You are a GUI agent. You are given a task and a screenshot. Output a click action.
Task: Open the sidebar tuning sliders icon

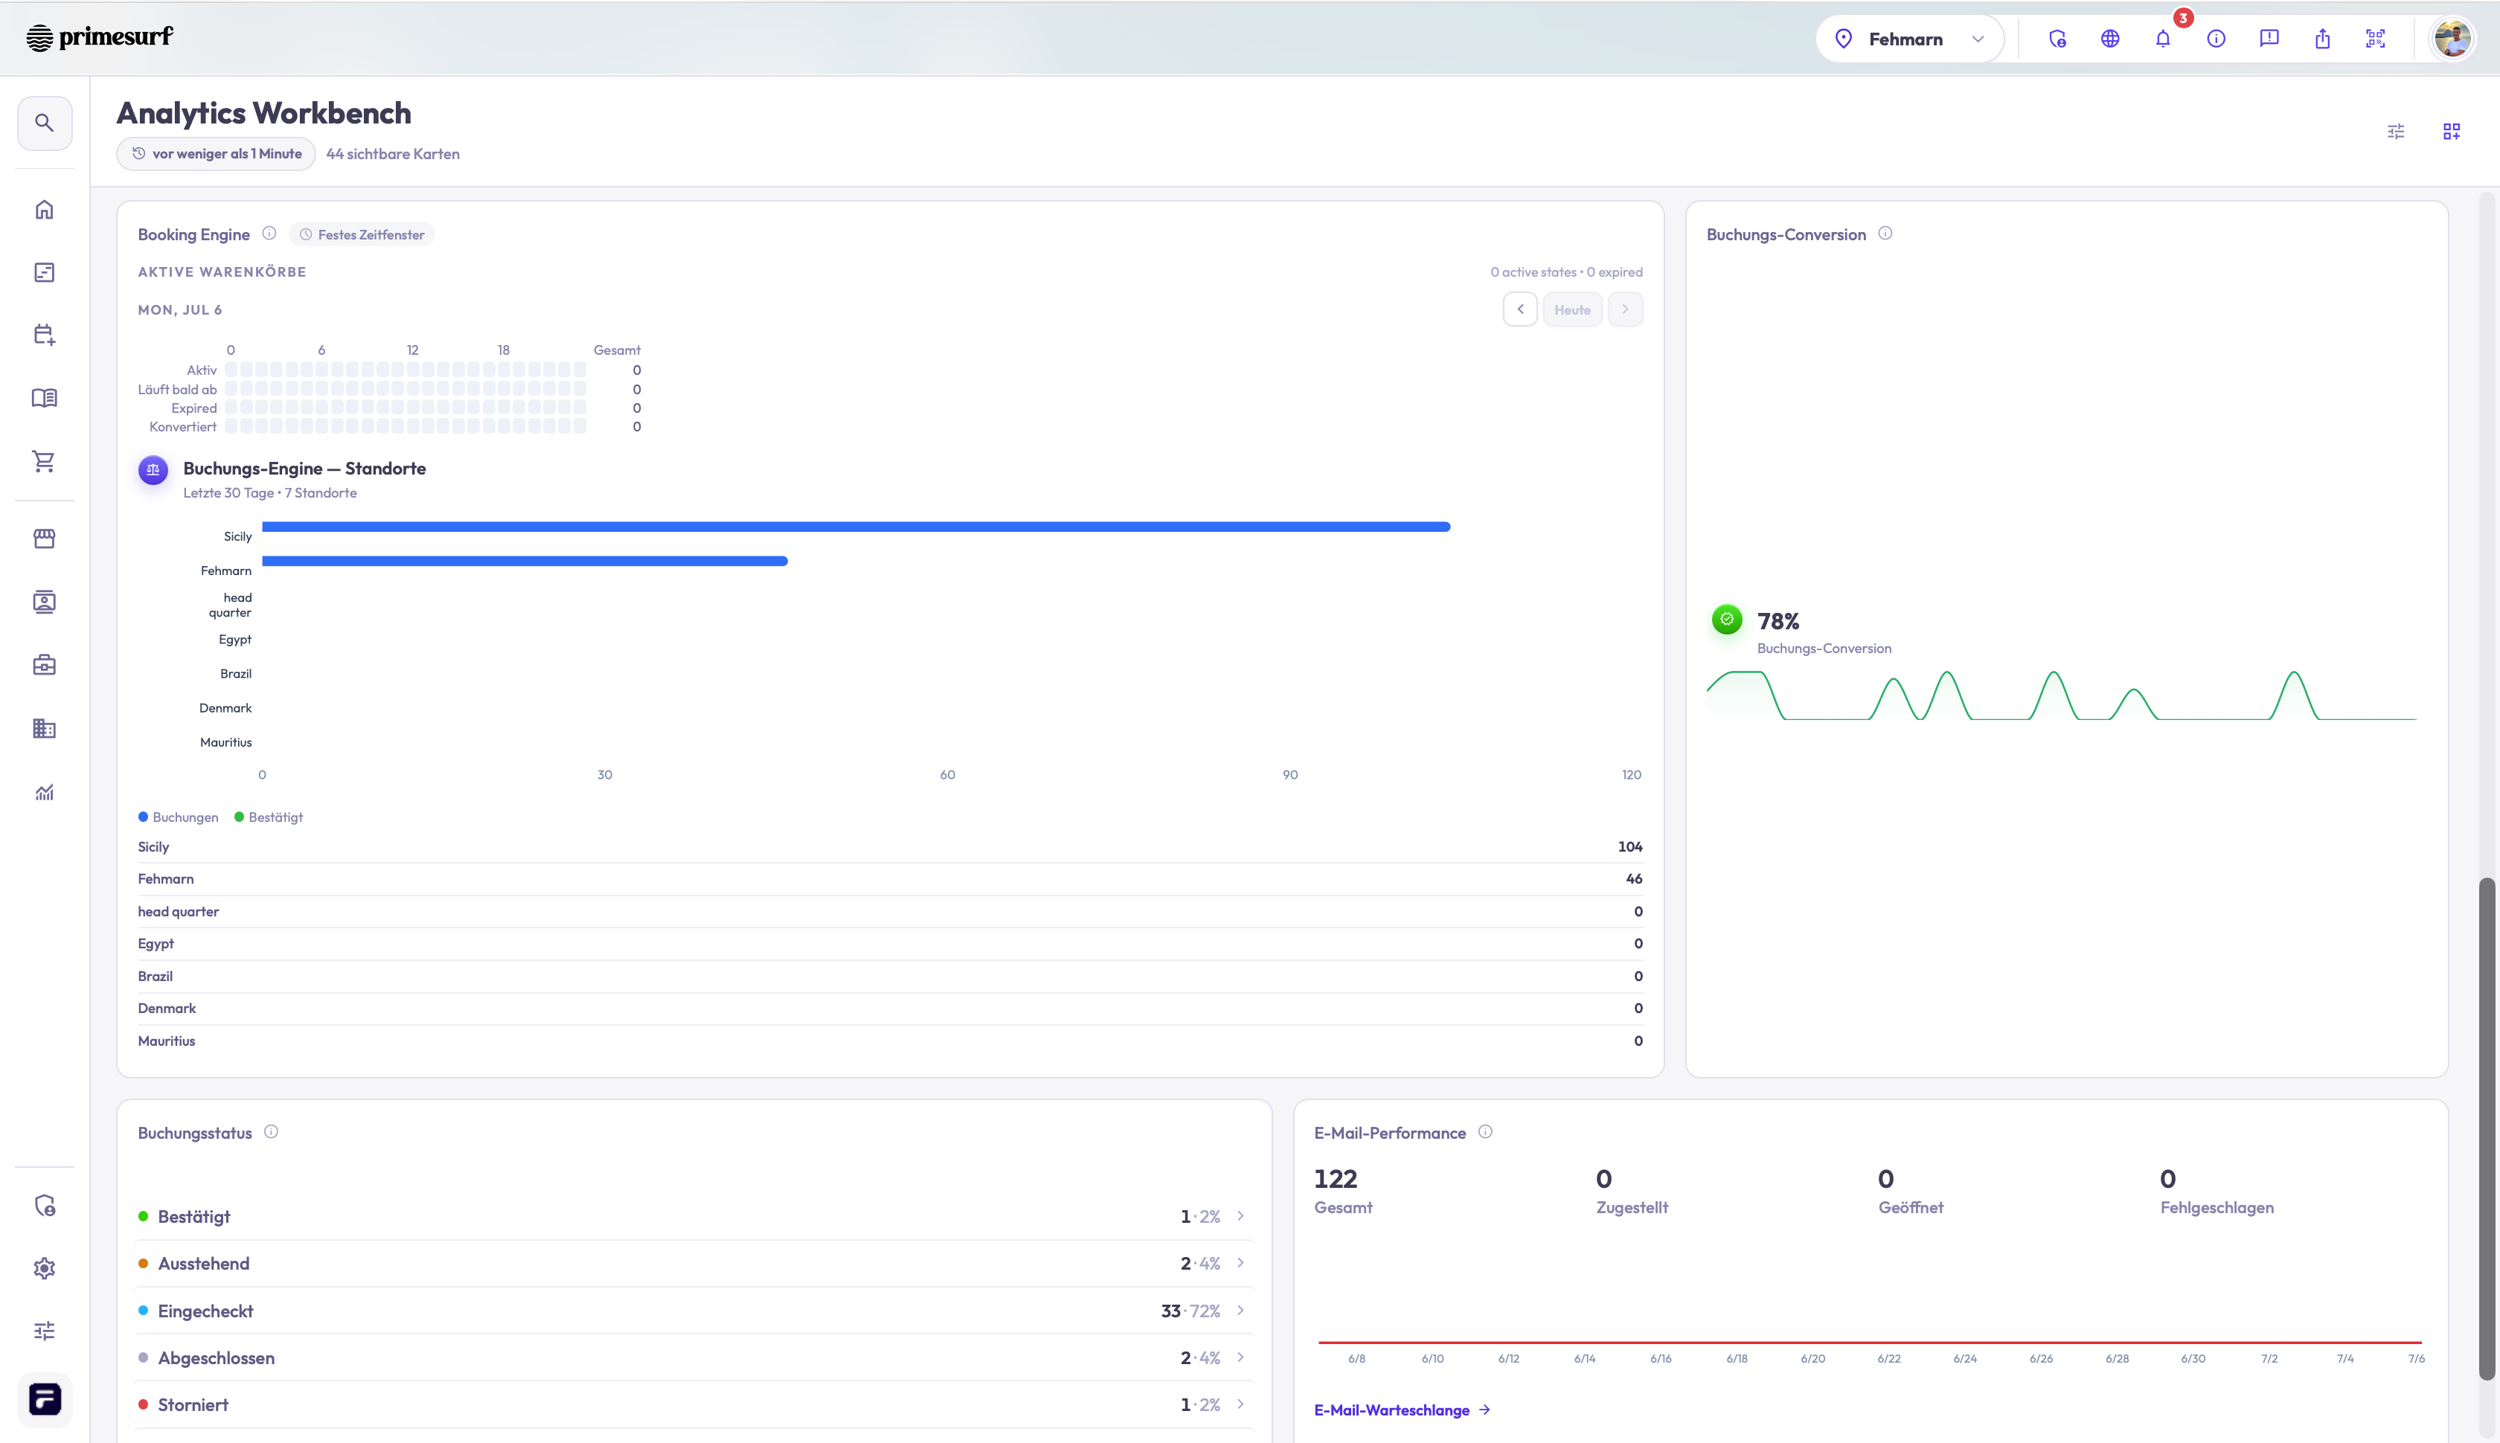[45, 1331]
